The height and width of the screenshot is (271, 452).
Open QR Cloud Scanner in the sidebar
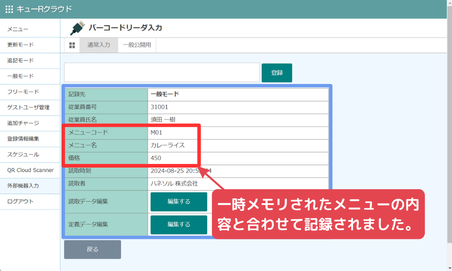pos(30,170)
